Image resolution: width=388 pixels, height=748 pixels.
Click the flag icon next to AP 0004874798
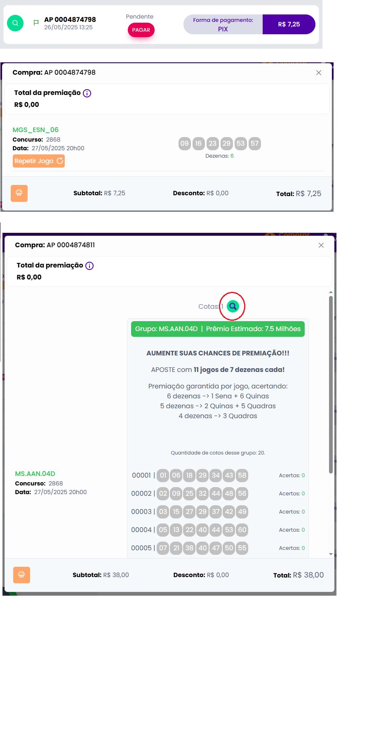[x=36, y=23]
